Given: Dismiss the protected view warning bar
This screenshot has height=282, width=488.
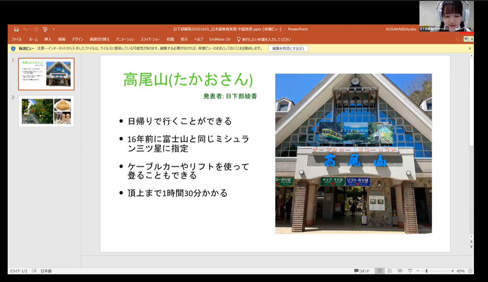Looking at the screenshot, I should pyautogui.click(x=470, y=49).
